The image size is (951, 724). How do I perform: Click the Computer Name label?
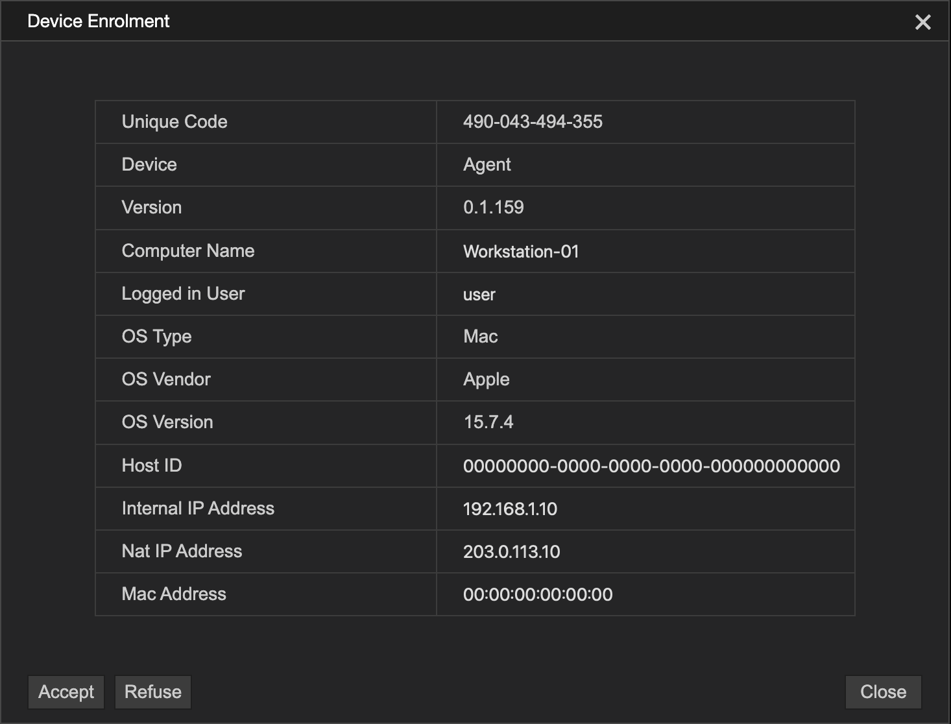click(x=188, y=251)
